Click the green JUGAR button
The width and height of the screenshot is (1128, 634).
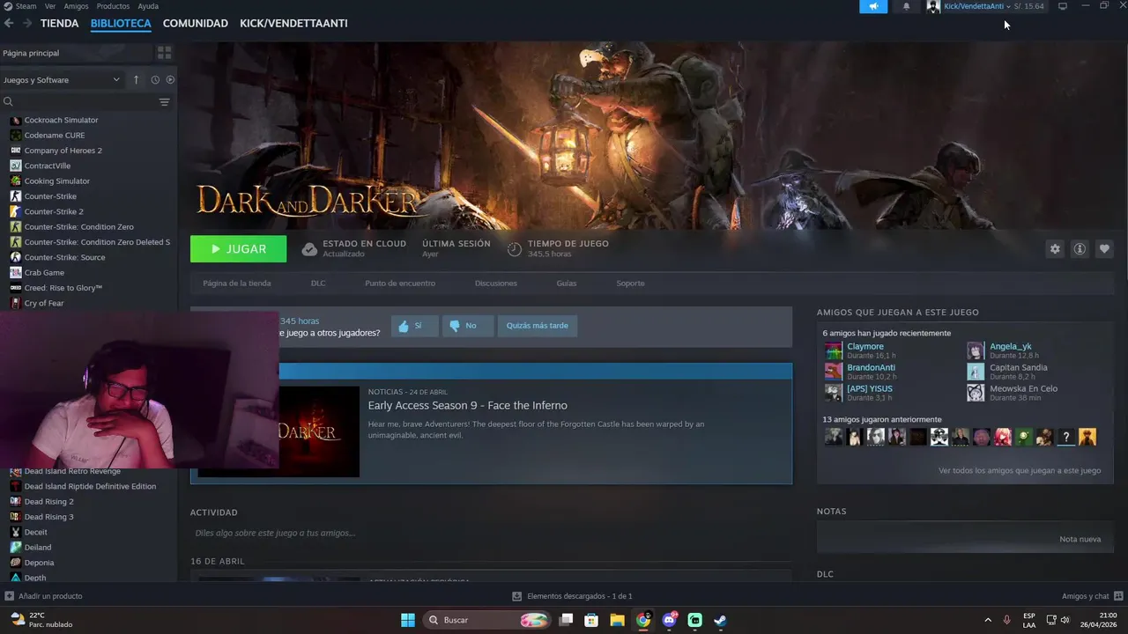pos(238,249)
